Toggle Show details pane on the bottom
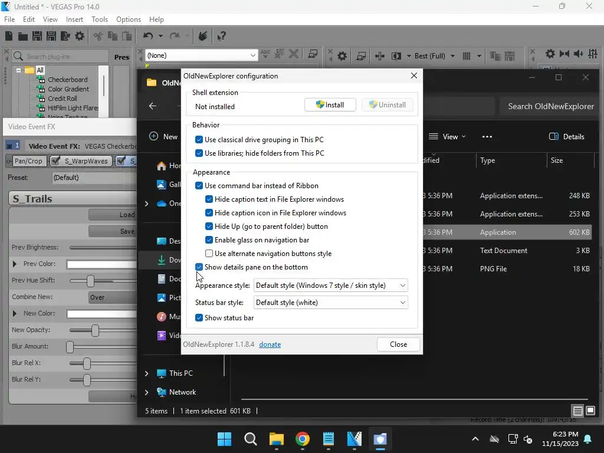Viewport: 604px width, 453px height. (x=199, y=267)
